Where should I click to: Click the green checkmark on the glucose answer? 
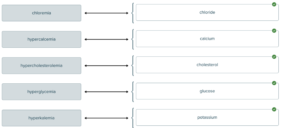(274, 83)
